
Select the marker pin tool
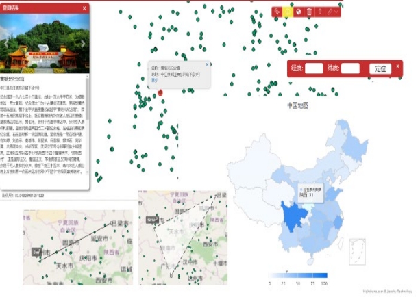coord(319,12)
